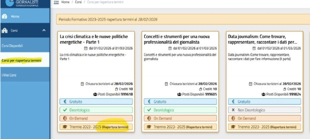Screen dimensions: 310x139
Task: Click the hamburger menu icon beside Home breadcrumb
Action: pos(56,2)
